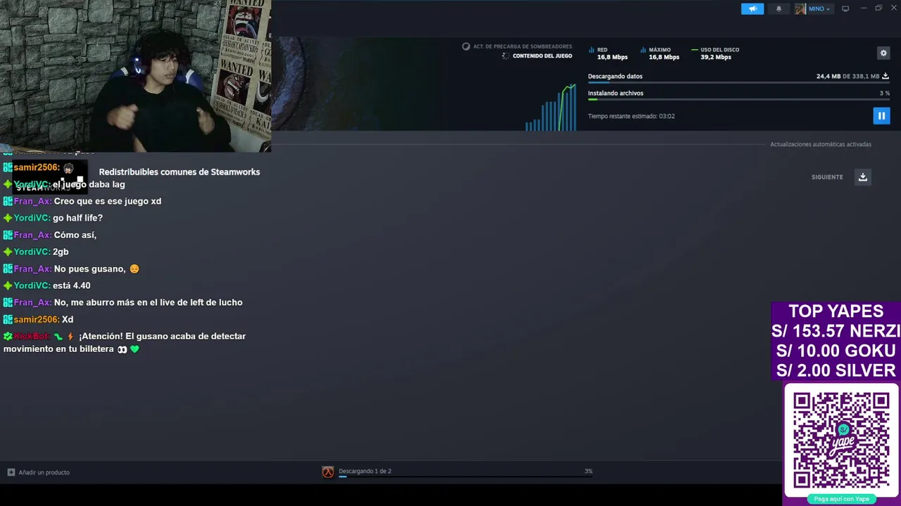Image resolution: width=901 pixels, height=506 pixels.
Task: Open Redistribuibles comunes de Steamworks entry
Action: pyautogui.click(x=179, y=172)
